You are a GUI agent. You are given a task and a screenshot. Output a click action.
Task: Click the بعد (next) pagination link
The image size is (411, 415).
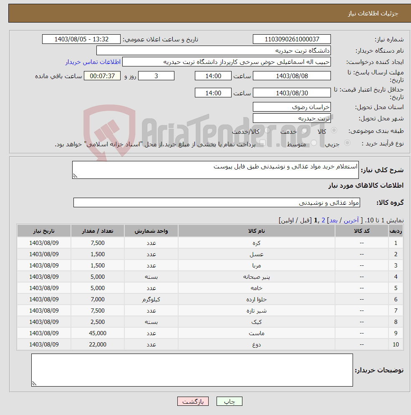click(333, 220)
